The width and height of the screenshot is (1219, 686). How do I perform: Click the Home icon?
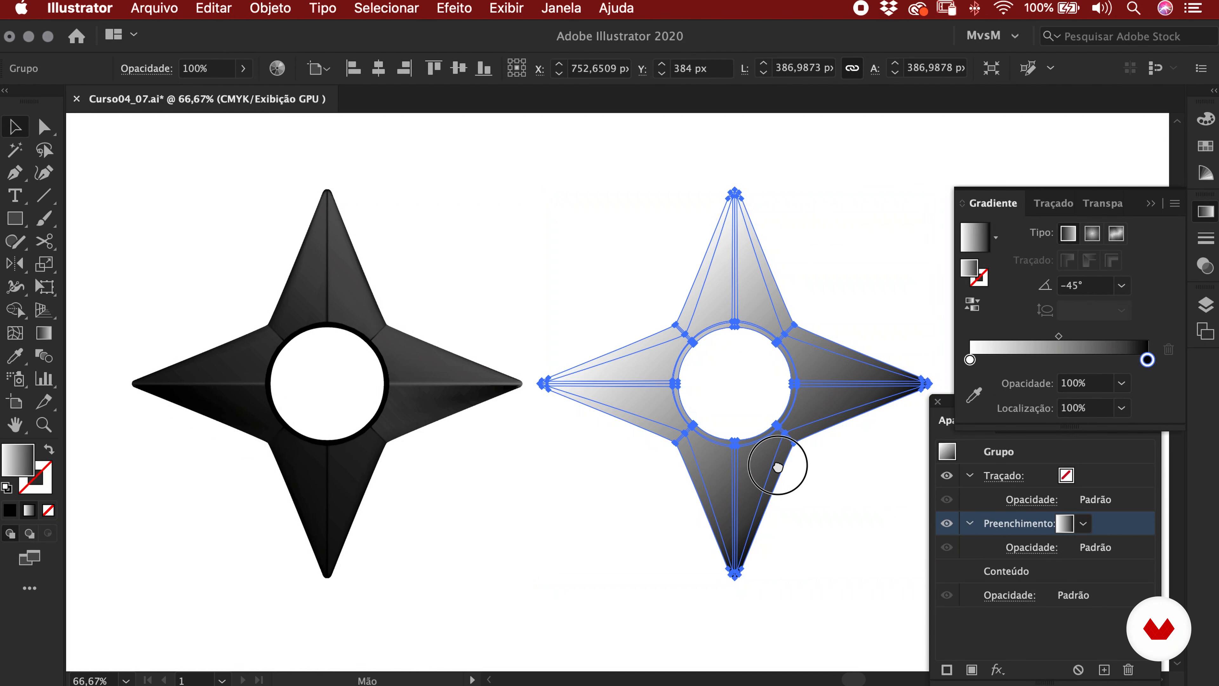pos(76,36)
